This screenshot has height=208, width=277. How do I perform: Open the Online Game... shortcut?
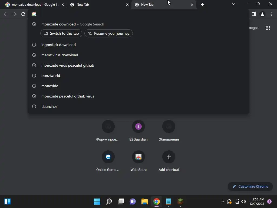point(108,161)
